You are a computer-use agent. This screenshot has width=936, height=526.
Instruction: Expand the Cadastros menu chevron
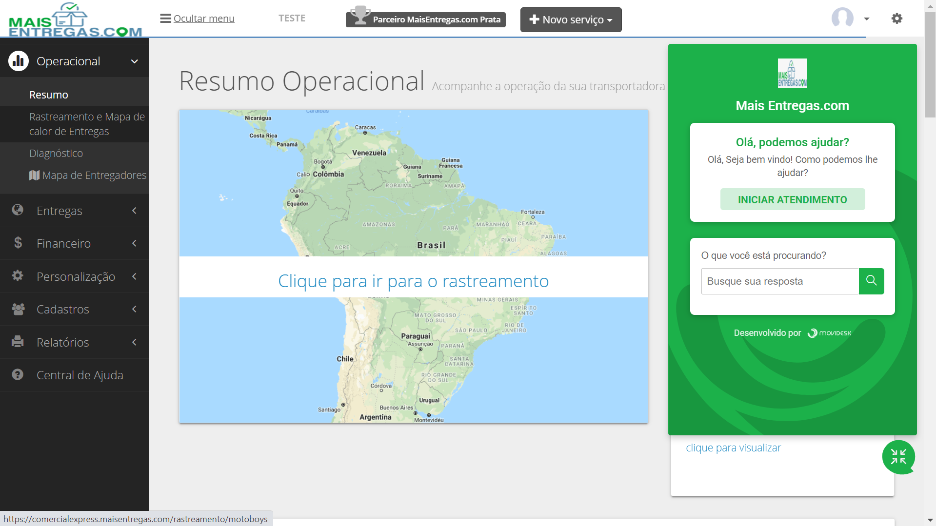(134, 309)
